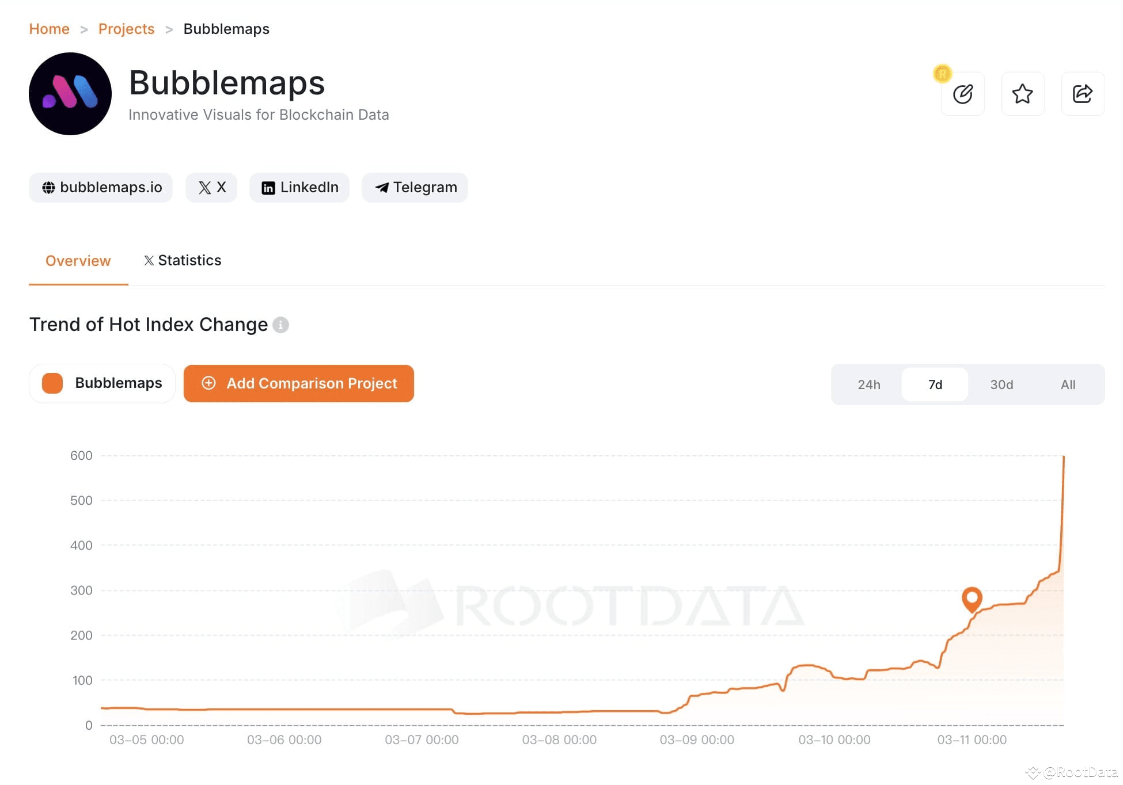Favorite Bubblemaps with the star icon
The width and height of the screenshot is (1123, 785).
pyautogui.click(x=1023, y=93)
